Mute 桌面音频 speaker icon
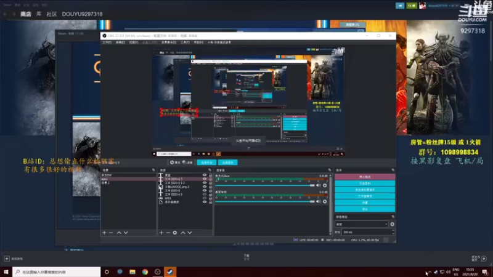This screenshot has height=277, width=493. coord(319,202)
